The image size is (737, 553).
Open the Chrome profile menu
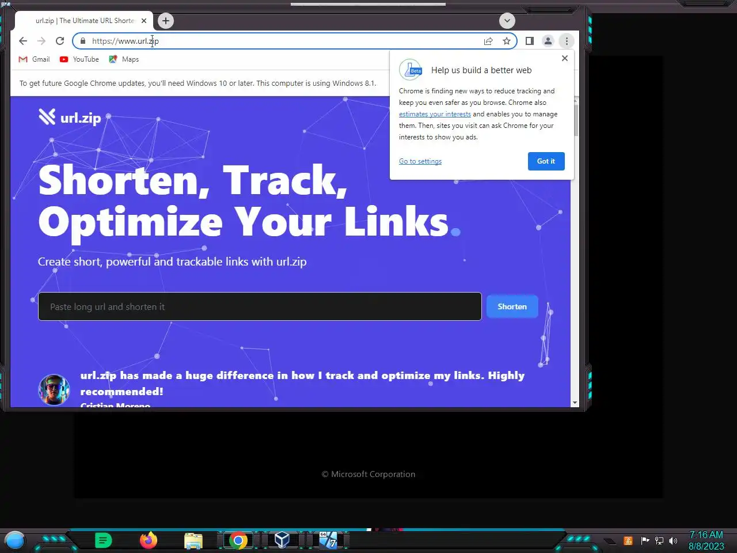[x=548, y=41]
